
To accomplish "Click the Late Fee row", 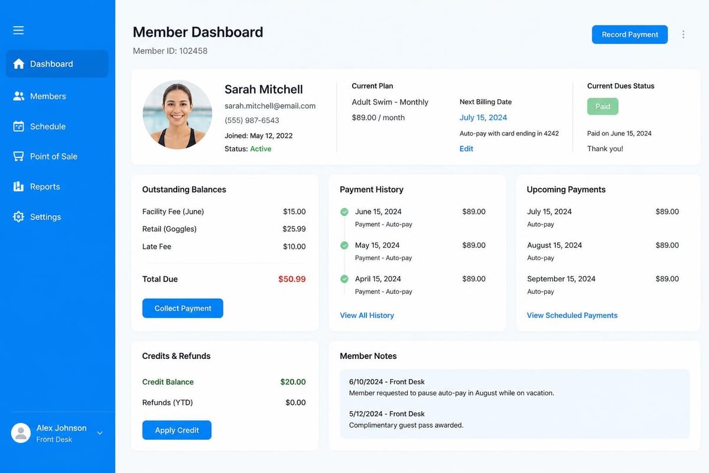I will coord(224,247).
